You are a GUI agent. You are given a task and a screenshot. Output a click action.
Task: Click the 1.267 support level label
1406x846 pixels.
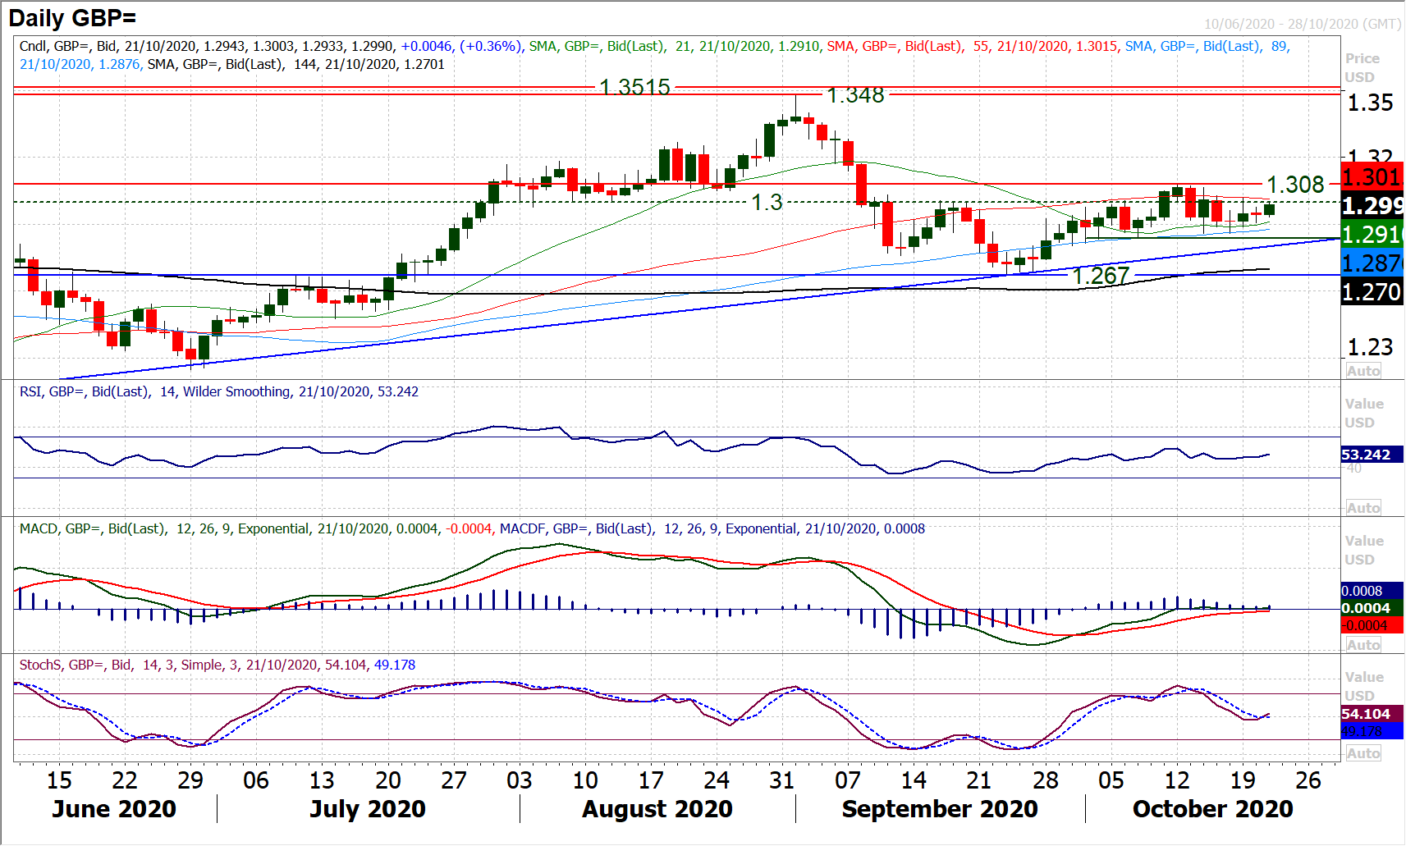(x=1101, y=276)
